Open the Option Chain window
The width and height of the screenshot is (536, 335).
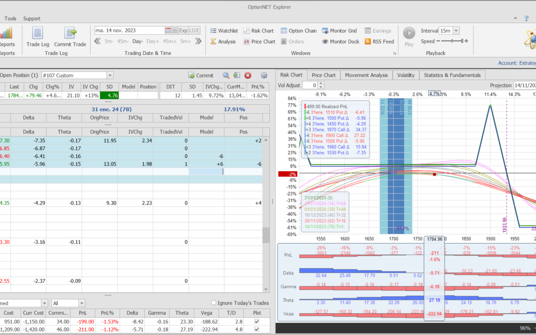pos(299,31)
